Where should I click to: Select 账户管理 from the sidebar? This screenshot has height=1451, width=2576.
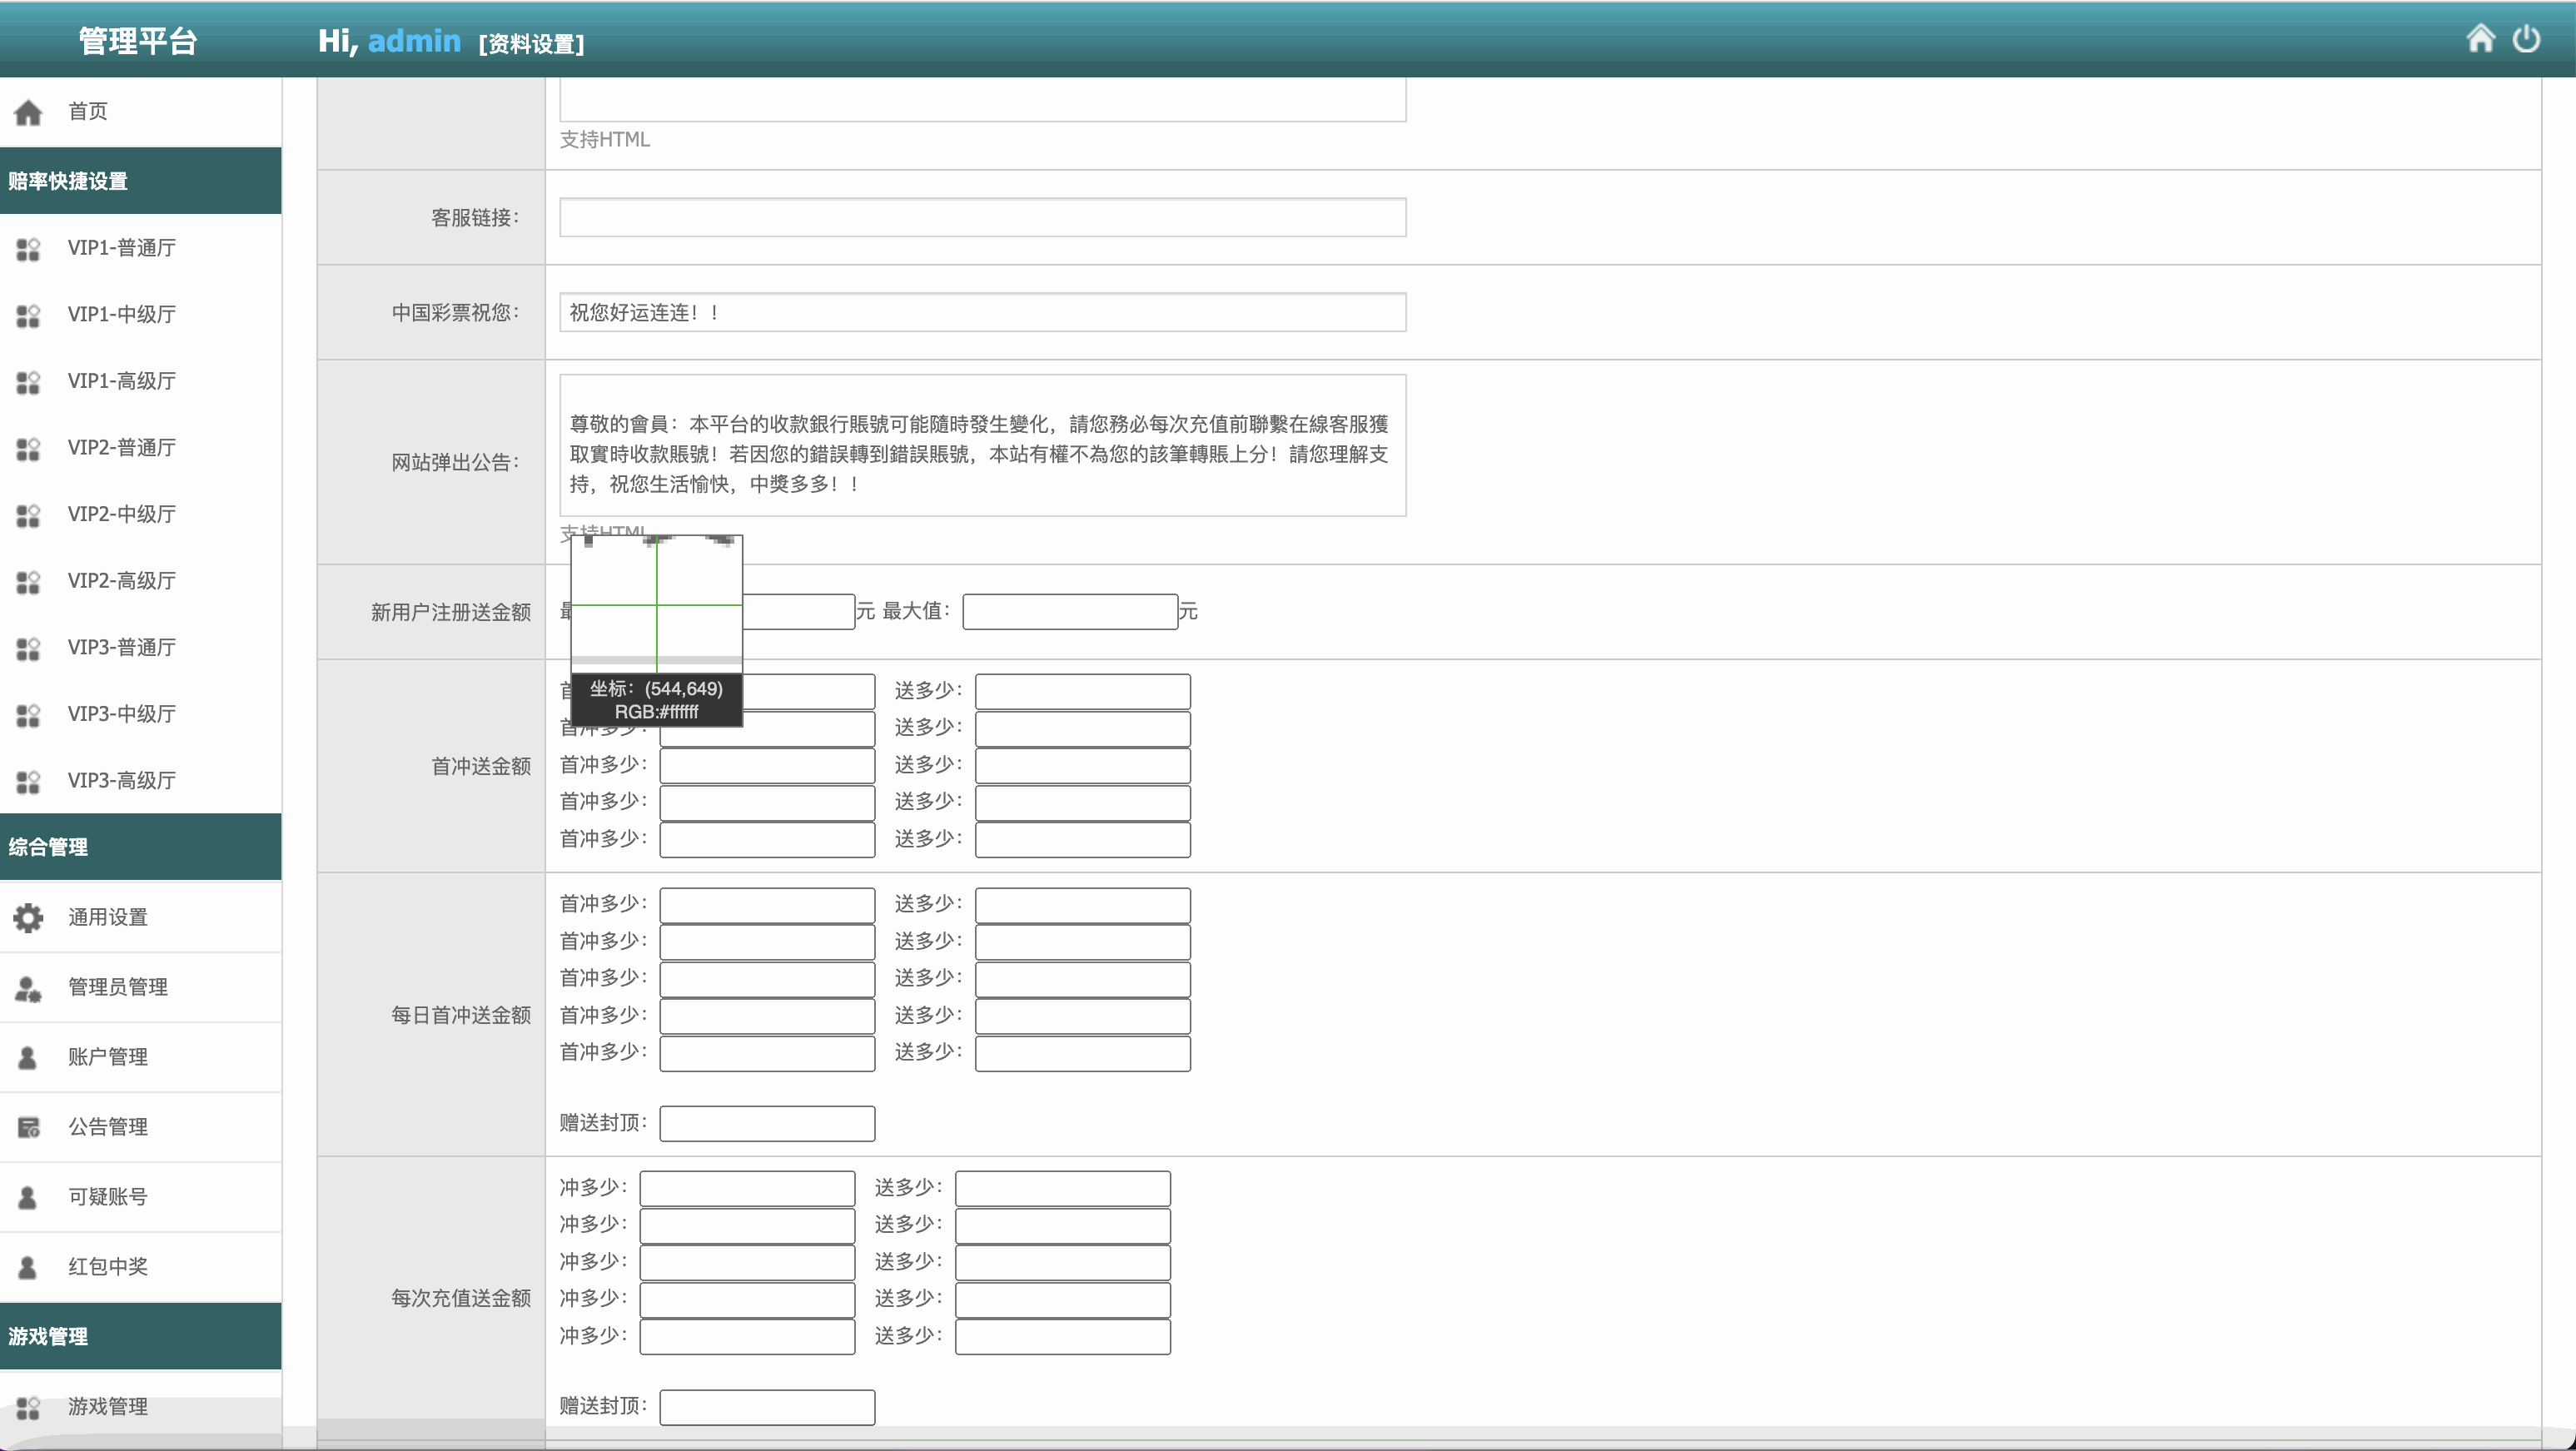point(108,1057)
